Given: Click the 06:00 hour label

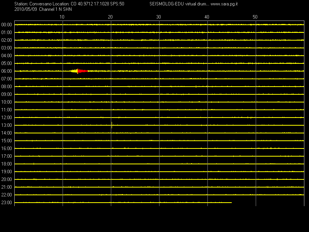Looking at the screenshot, I should click(7, 71).
